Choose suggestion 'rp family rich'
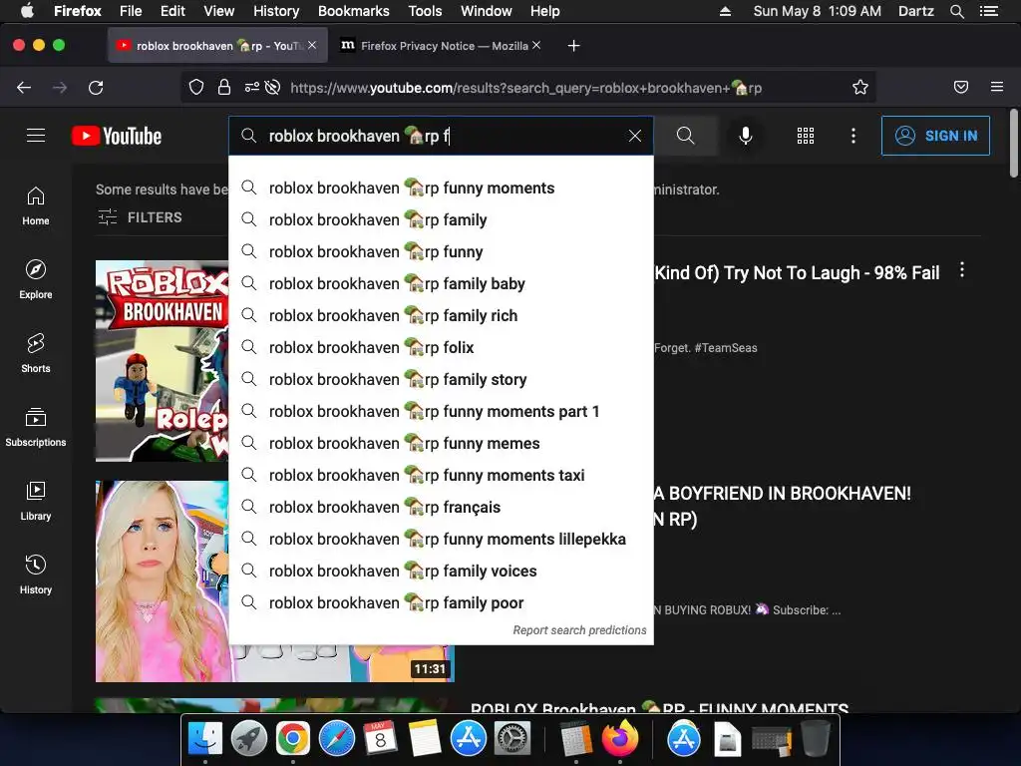 point(442,316)
